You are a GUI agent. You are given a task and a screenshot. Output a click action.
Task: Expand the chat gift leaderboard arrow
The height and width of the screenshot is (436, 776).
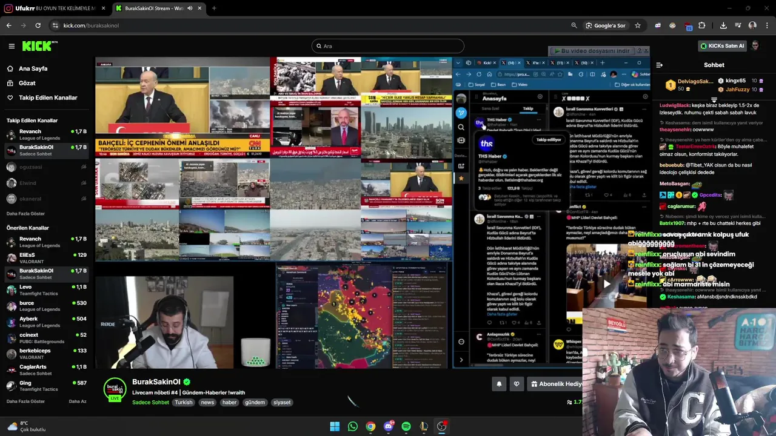pyautogui.click(x=714, y=100)
